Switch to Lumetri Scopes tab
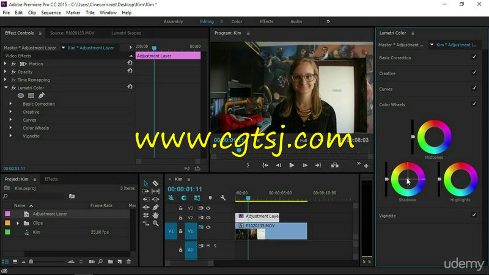Image resolution: width=489 pixels, height=275 pixels. pyautogui.click(x=127, y=33)
